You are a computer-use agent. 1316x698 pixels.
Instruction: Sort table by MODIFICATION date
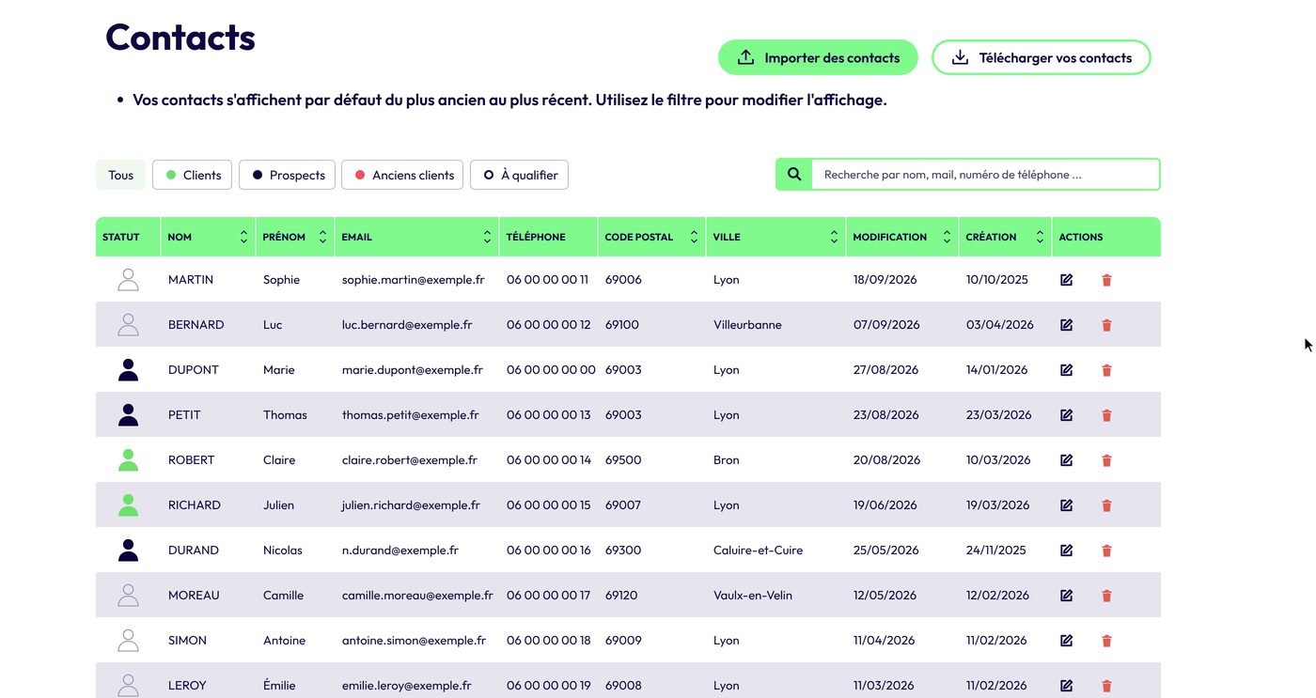pyautogui.click(x=947, y=237)
